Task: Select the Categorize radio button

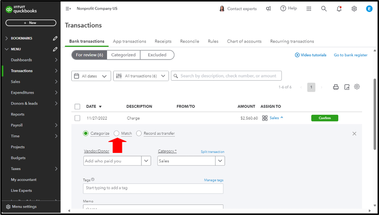Action: [x=86, y=133]
